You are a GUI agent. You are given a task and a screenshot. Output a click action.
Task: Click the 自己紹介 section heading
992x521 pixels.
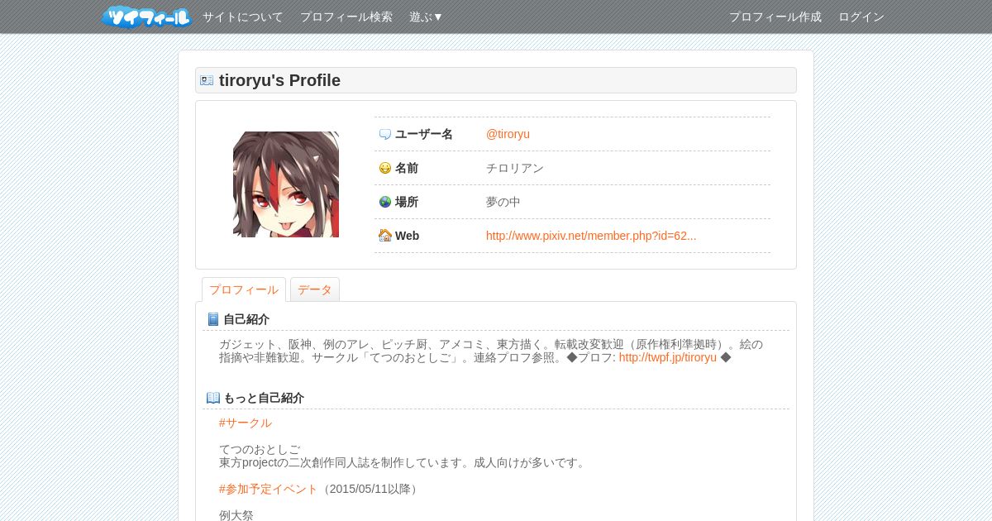coord(246,319)
